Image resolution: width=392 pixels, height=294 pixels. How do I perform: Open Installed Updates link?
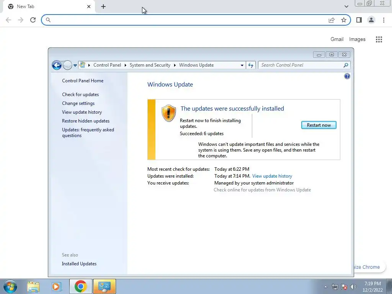coord(79,263)
